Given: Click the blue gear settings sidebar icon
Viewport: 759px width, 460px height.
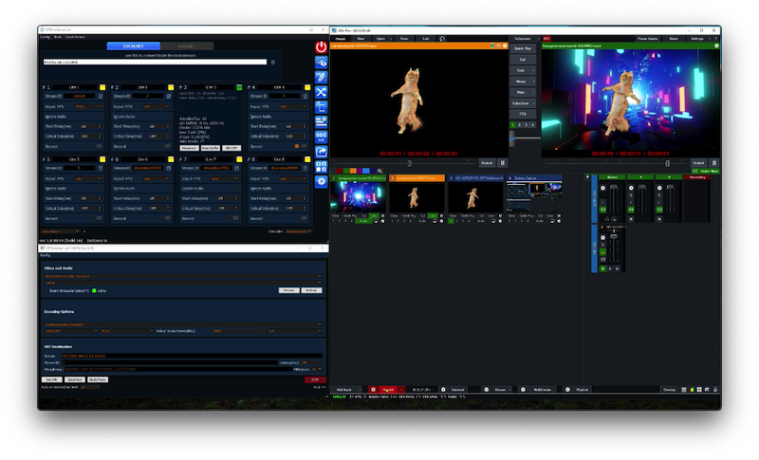Looking at the screenshot, I should [321, 181].
